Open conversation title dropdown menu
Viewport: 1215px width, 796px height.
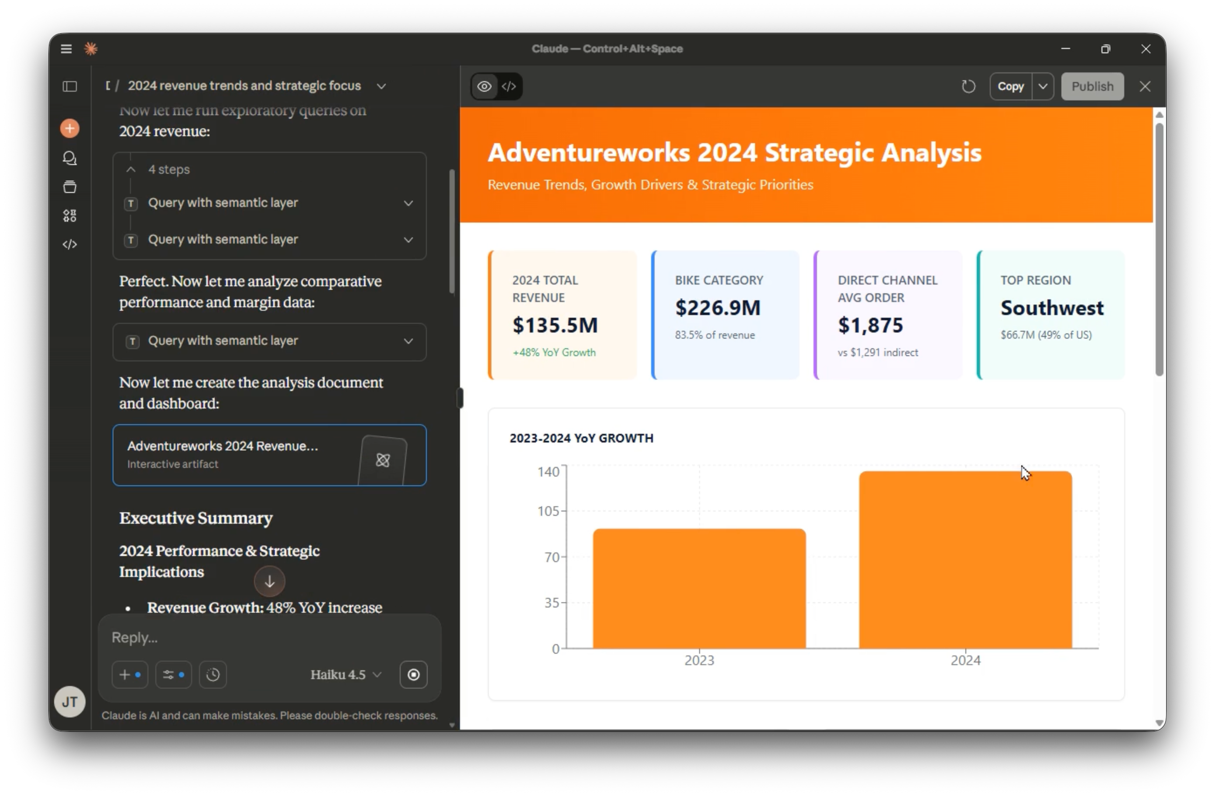(381, 86)
